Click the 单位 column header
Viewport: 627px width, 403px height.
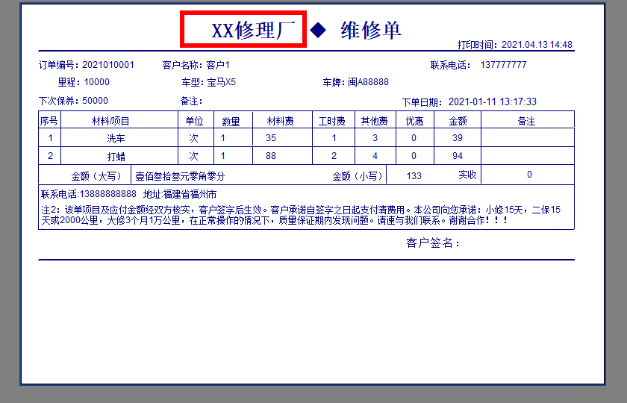[194, 121]
